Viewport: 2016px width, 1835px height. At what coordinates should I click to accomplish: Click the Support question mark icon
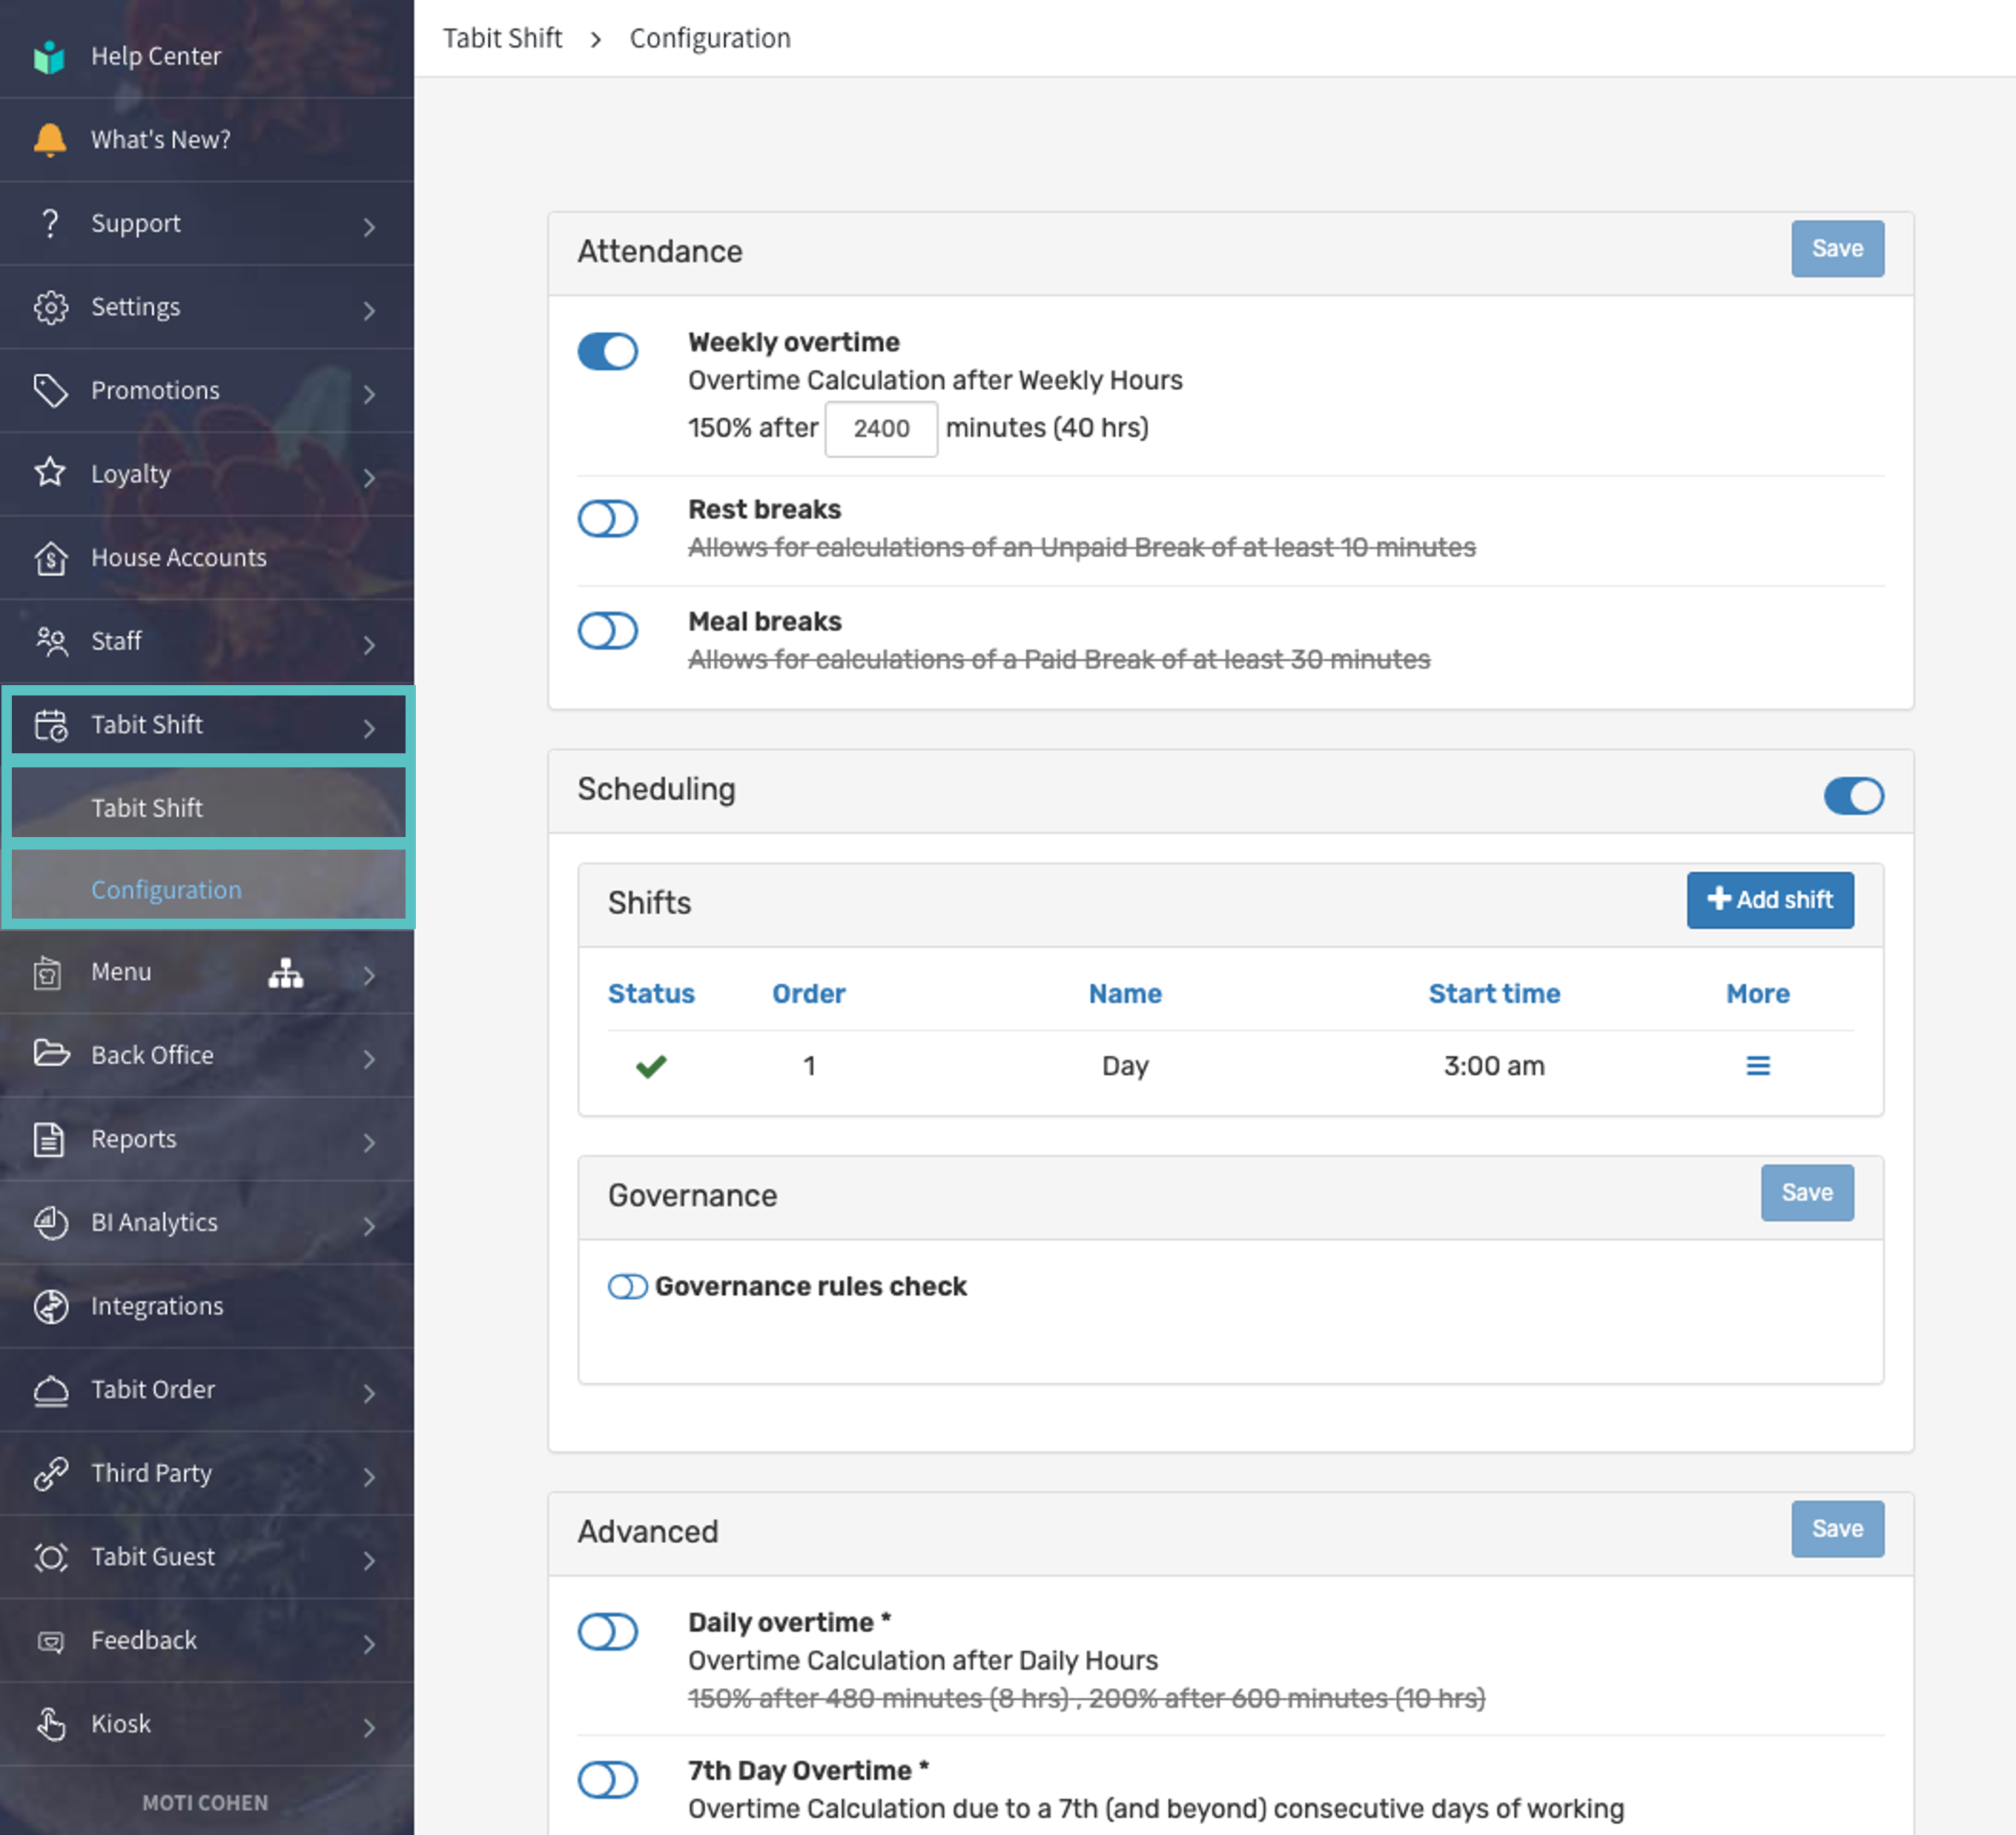(49, 223)
